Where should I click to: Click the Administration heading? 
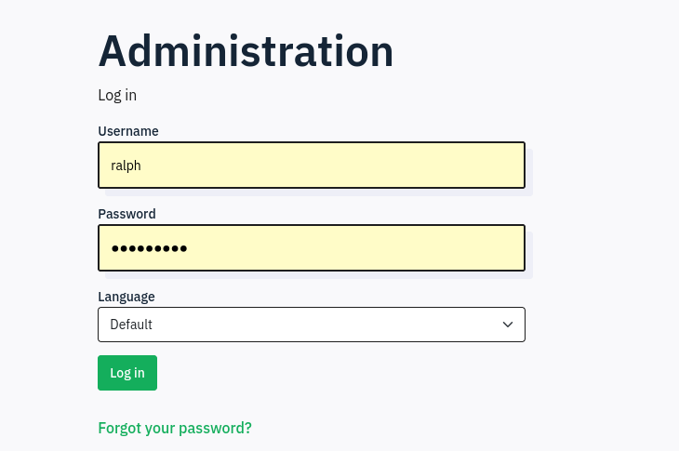(246, 51)
